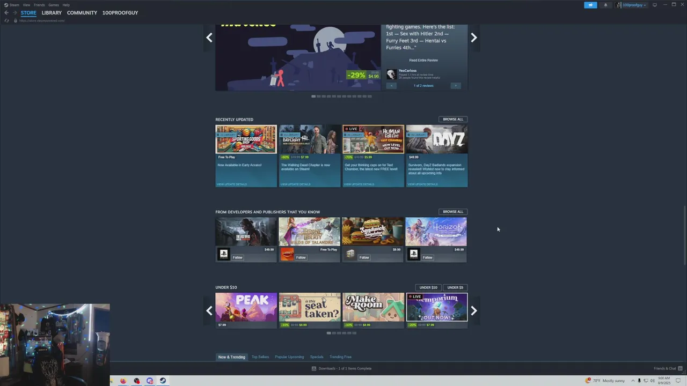This screenshot has width=687, height=386.
Task: Click PlayStation publisher logo under Last of Us
Action: pyautogui.click(x=224, y=254)
